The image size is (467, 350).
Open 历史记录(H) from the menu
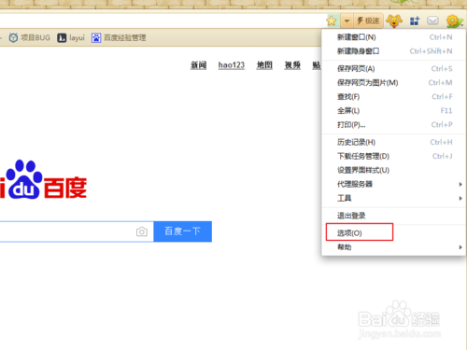click(393, 142)
